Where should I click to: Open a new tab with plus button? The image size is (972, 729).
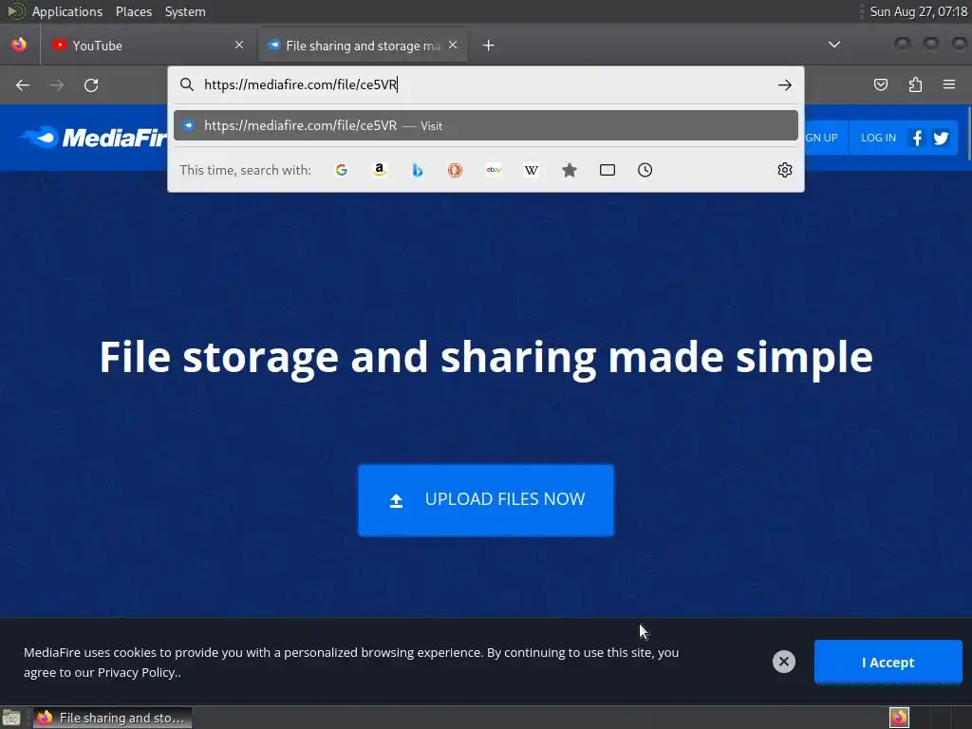(x=489, y=46)
